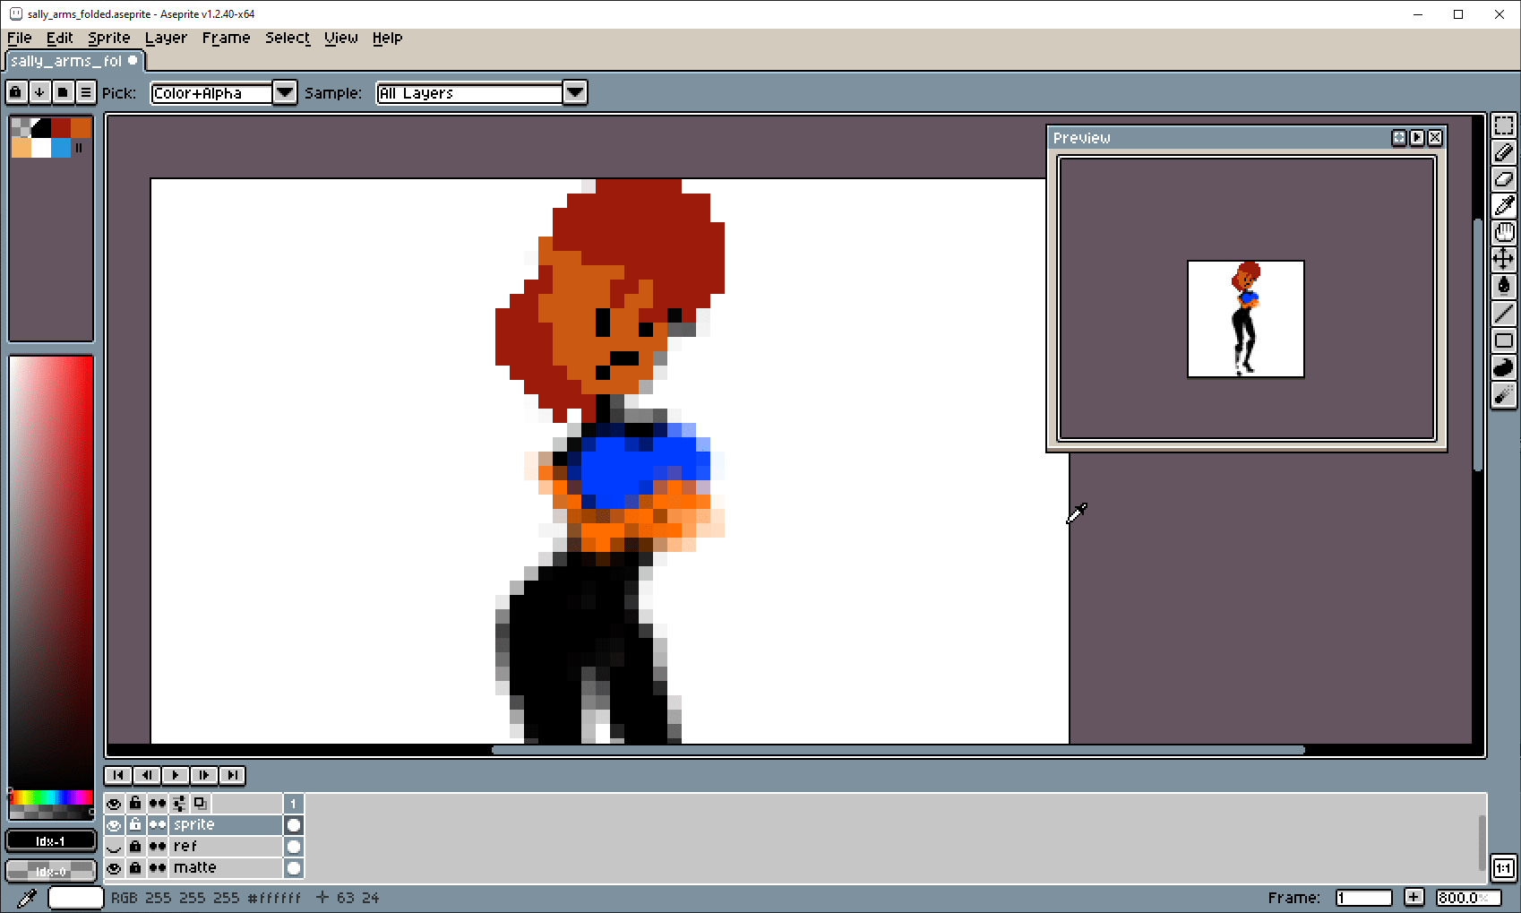
Task: Activate the Hand tool
Action: pos(1503,233)
